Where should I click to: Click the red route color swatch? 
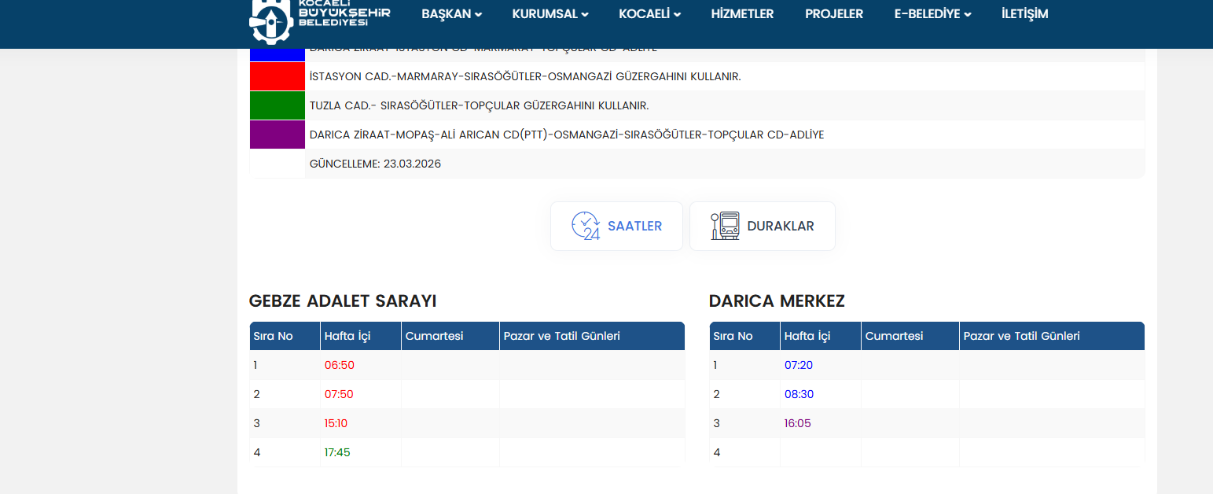pyautogui.click(x=278, y=76)
